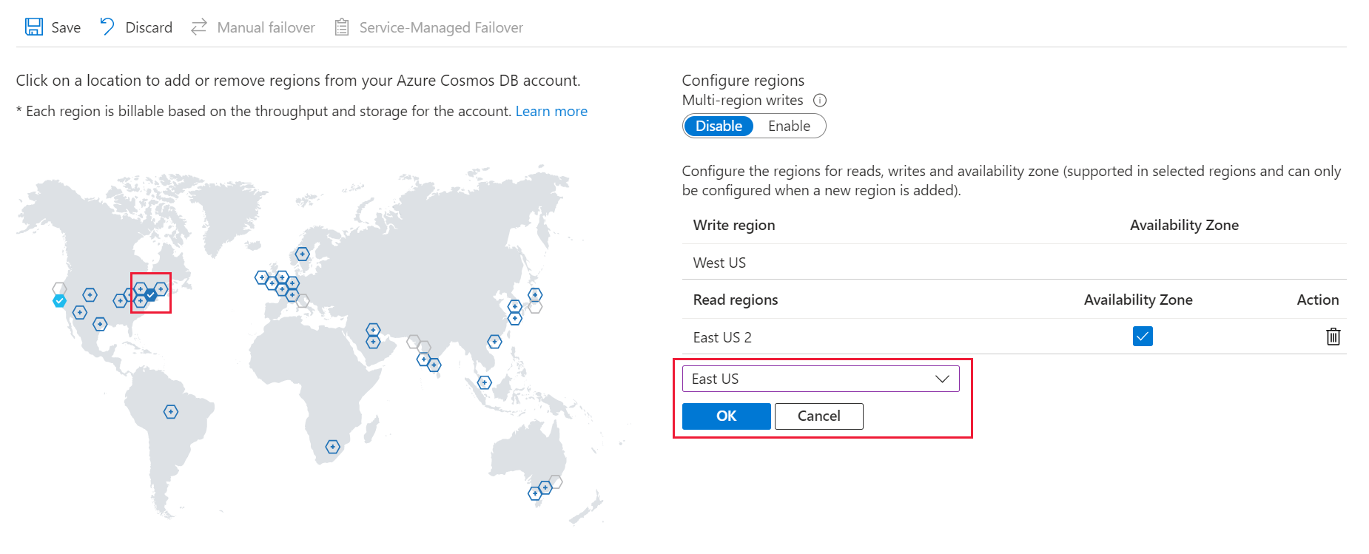Viewport: 1369px width, 554px height.
Task: Click the Service-Managed Failover menu label
Action: (441, 27)
